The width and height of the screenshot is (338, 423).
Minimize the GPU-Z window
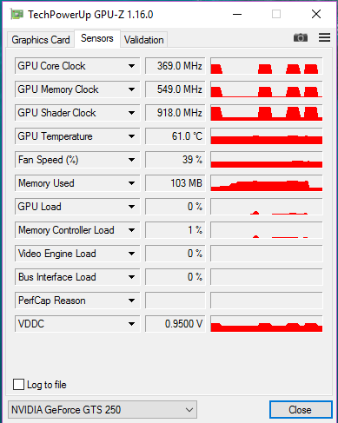[237, 14]
